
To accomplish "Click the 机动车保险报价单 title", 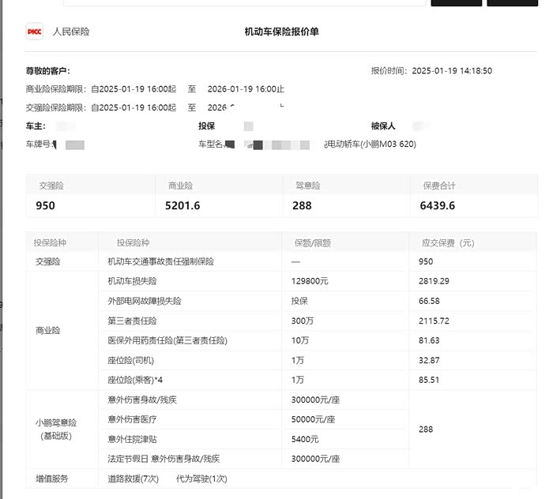I will pos(282,32).
